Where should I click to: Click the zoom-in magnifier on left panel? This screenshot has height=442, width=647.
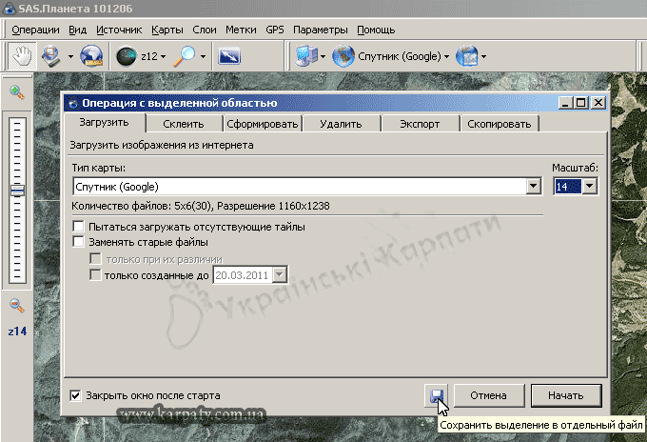click(x=17, y=92)
